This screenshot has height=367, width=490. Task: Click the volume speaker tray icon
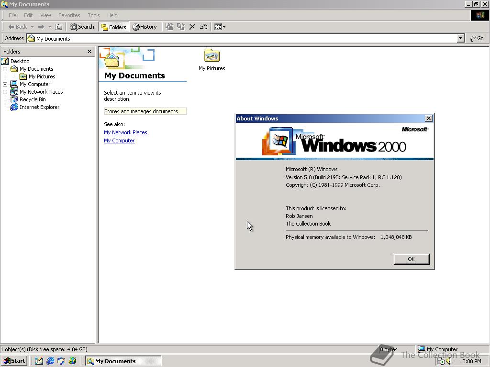coord(449,361)
